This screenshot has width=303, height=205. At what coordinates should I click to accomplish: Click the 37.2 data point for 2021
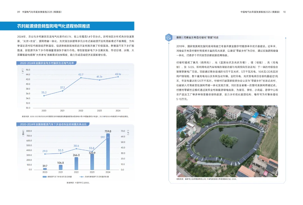[x=63, y=91]
